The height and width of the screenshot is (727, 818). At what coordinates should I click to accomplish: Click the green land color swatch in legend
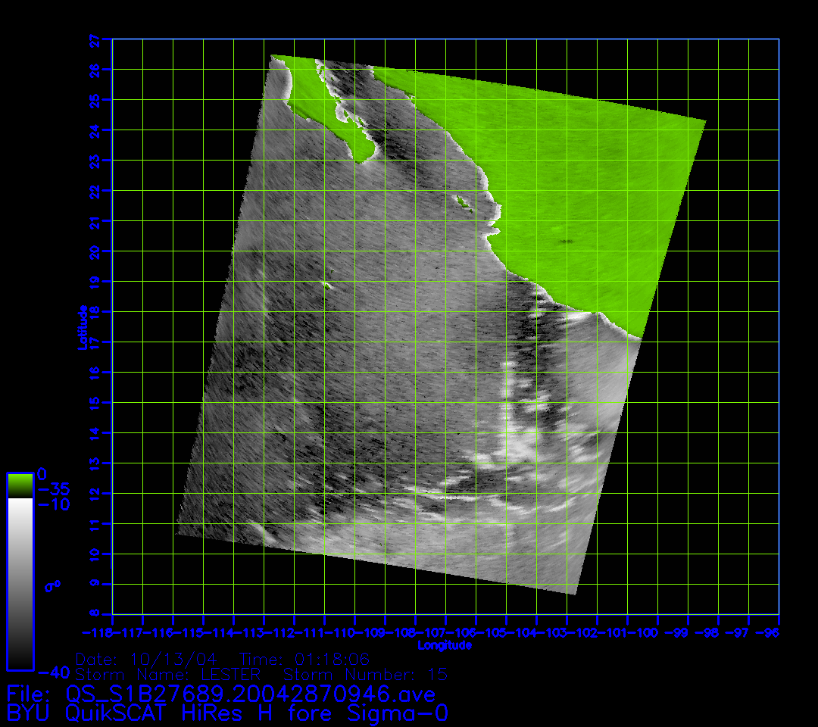click(x=20, y=485)
